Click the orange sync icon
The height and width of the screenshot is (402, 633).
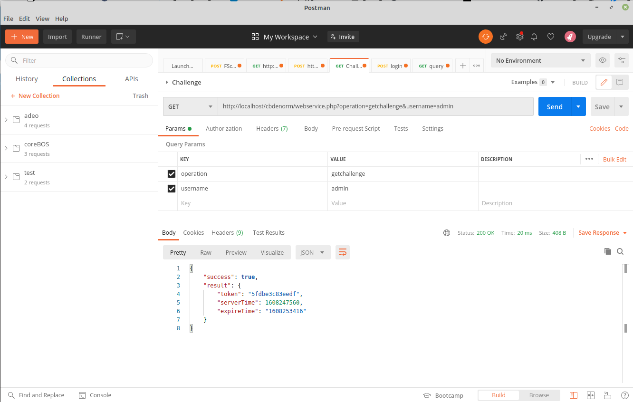[x=485, y=37]
